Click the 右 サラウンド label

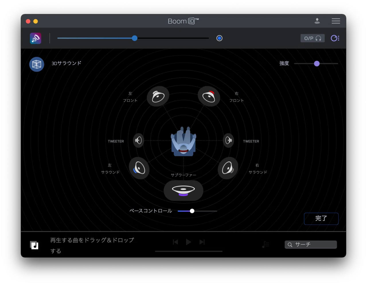257,169
